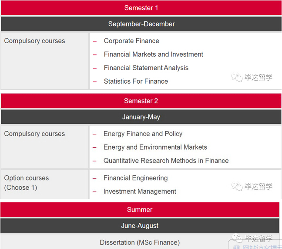
Task: Click the Semester 2 red header
Action: tap(141, 101)
